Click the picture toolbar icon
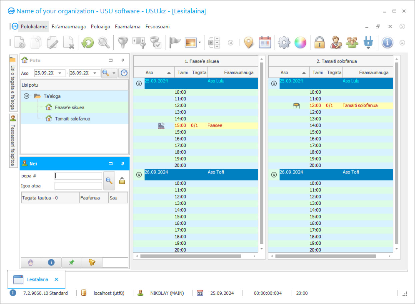The height and width of the screenshot is (304, 415). tap(191, 42)
